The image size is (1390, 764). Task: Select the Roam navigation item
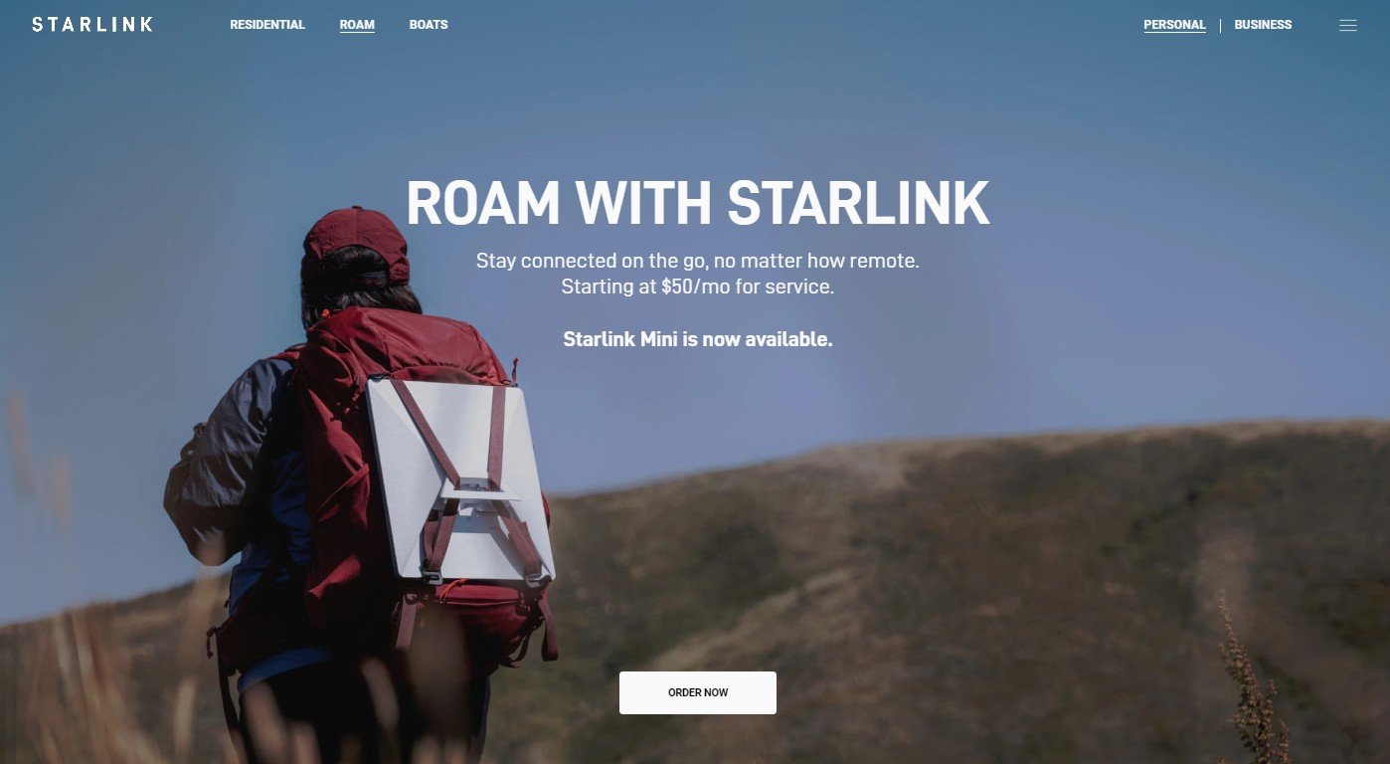click(x=357, y=25)
